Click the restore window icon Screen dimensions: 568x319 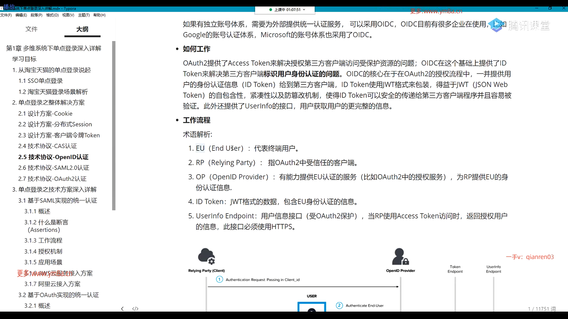coord(550,8)
